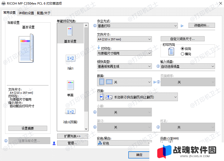Viewport: 224px width, 161px height.
Task: Select 横向 orientation radio button
Action: [183, 54]
